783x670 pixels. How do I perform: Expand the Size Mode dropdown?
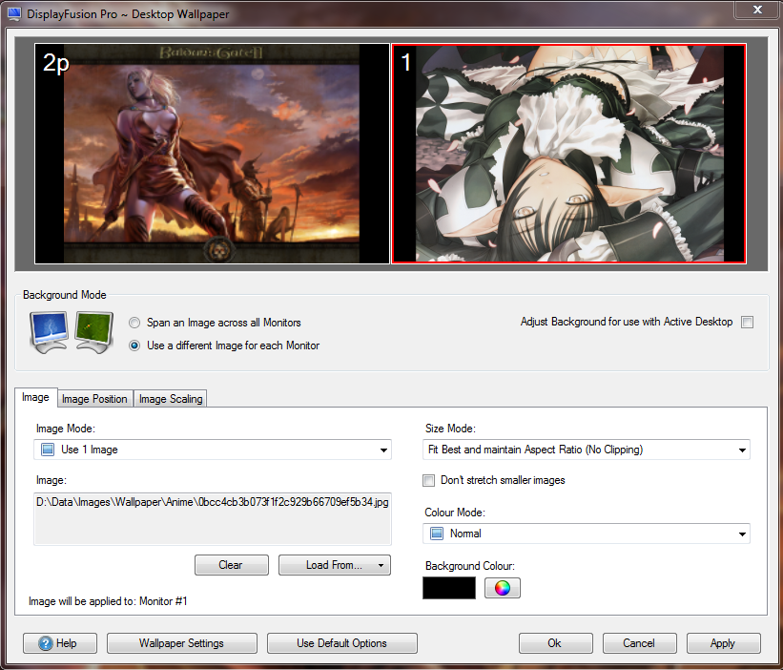pos(587,450)
